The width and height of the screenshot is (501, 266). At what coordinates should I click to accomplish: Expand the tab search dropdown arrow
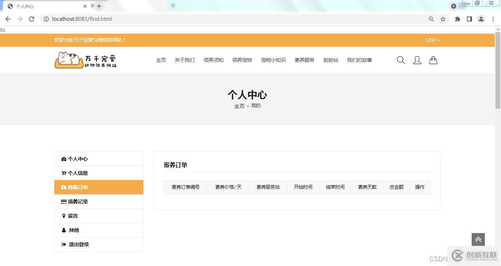(454, 6)
